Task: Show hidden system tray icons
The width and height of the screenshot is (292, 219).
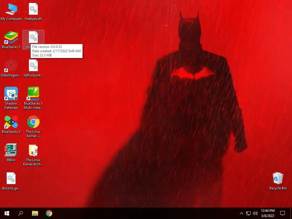Action: click(241, 213)
